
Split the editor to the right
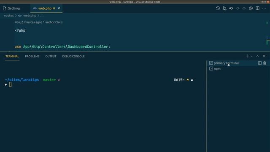257,8
